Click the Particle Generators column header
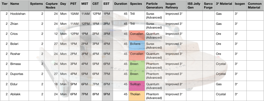The image size is (264, 101). tap(154, 6)
